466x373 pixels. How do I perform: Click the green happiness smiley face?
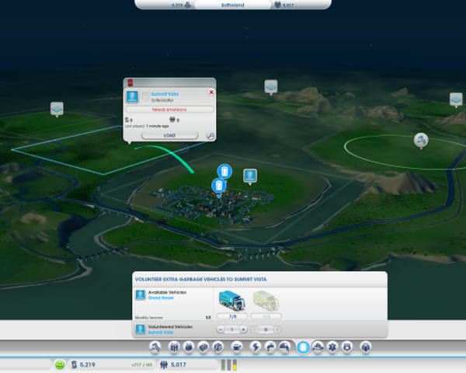pyautogui.click(x=60, y=365)
